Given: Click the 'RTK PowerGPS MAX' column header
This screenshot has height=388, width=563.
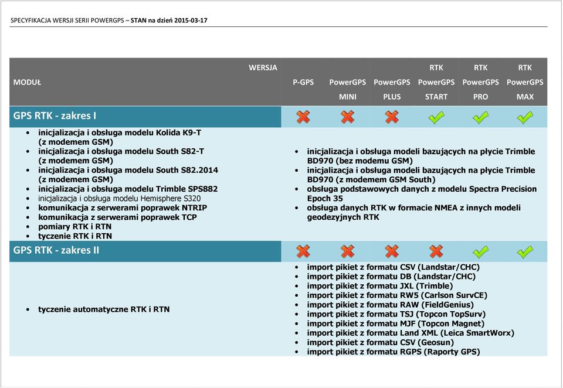Looking at the screenshot, I should tap(525, 82).
